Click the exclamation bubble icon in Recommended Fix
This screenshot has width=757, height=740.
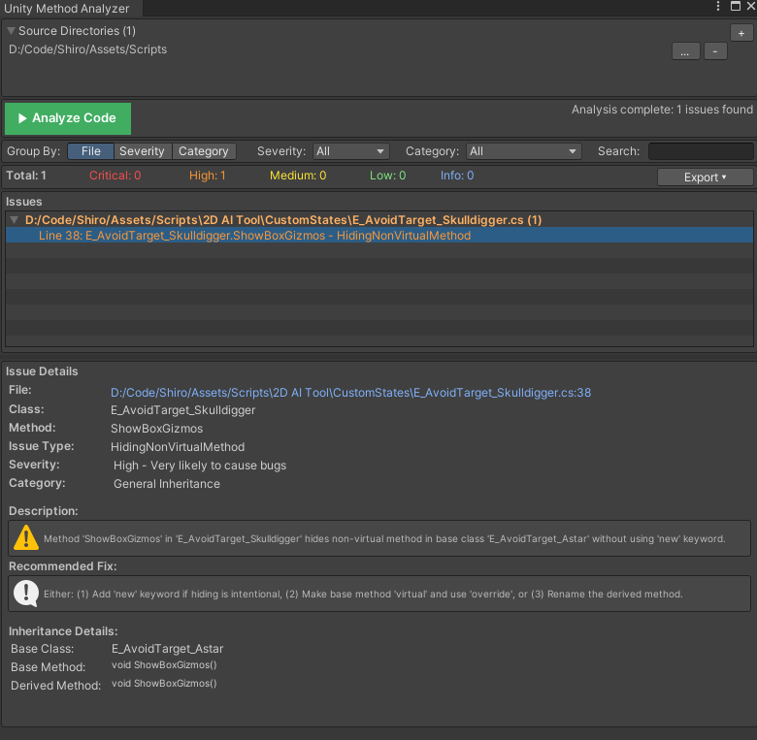26,593
